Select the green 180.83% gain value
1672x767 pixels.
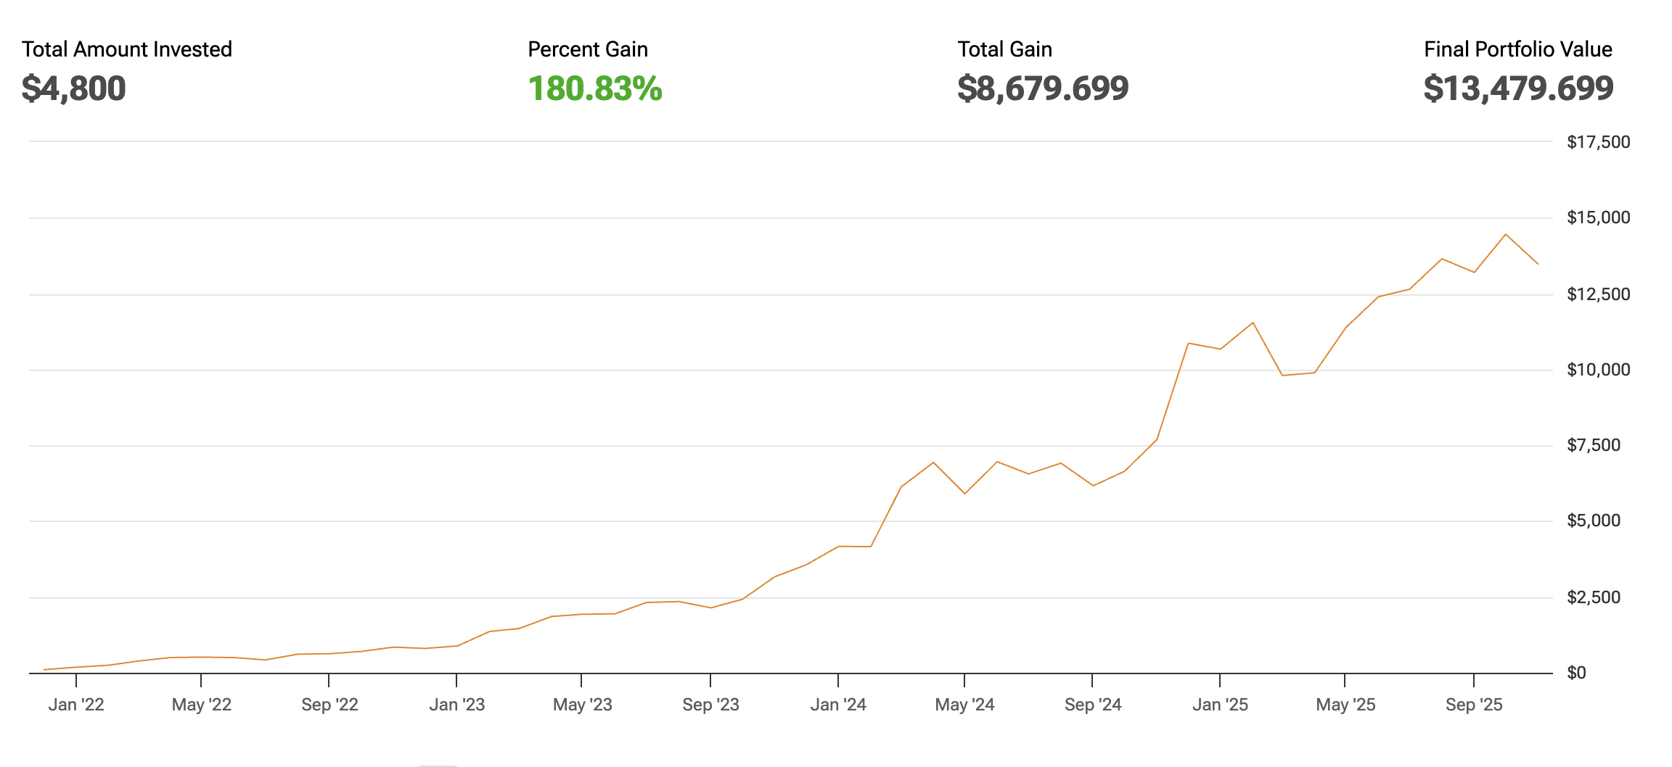pos(595,88)
